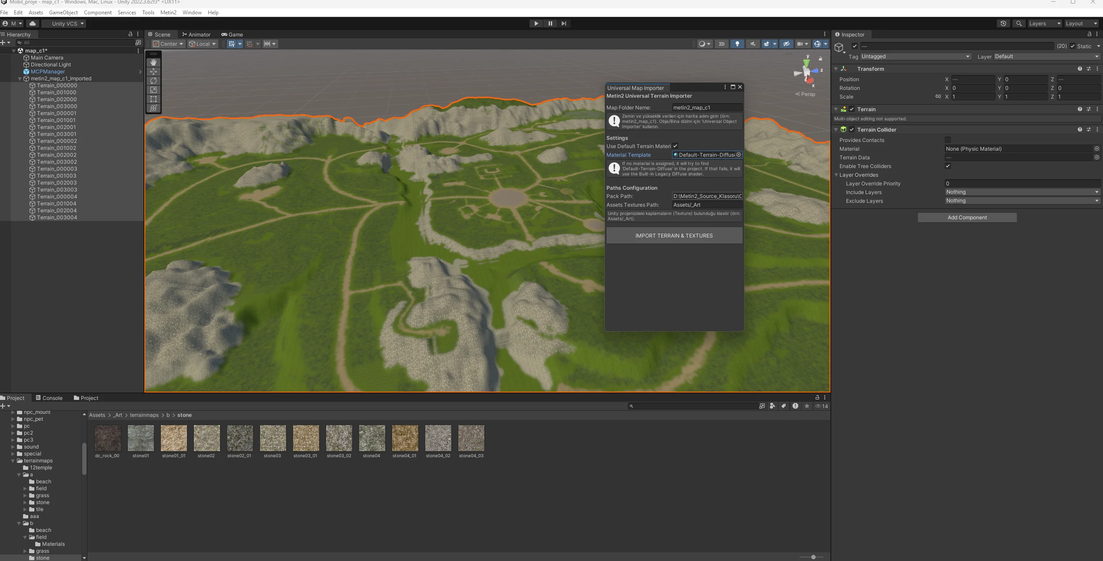Toggle 2D view mode
The width and height of the screenshot is (1103, 561).
(721, 44)
